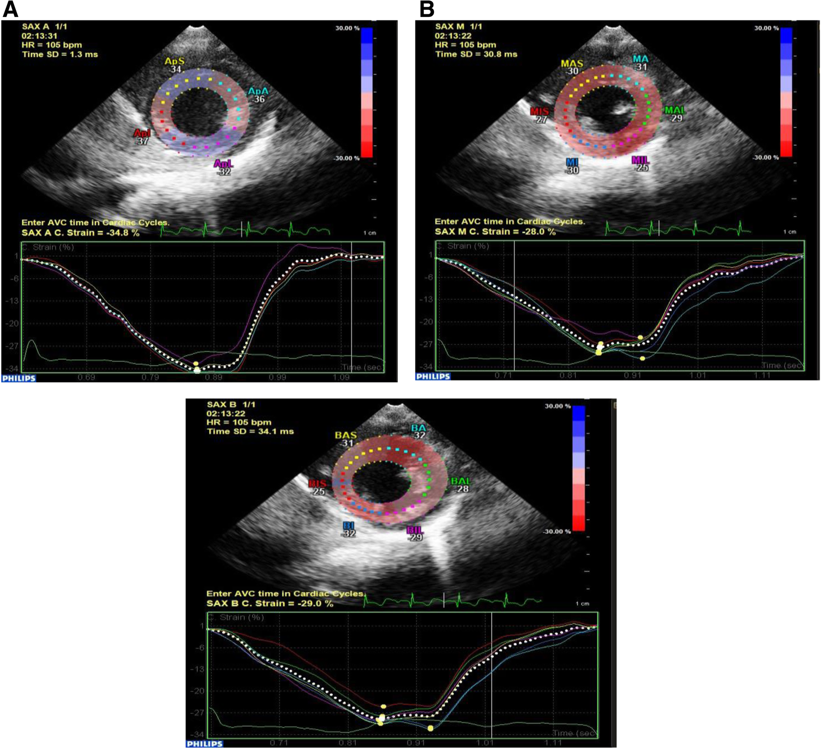The height and width of the screenshot is (749, 821).
Task: Click the white time cursor in SAX M graph
Action: 514,305
